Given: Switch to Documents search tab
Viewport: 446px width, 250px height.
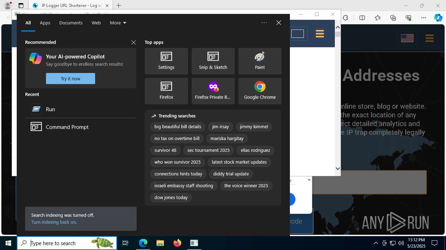Looking at the screenshot, I should point(71,23).
